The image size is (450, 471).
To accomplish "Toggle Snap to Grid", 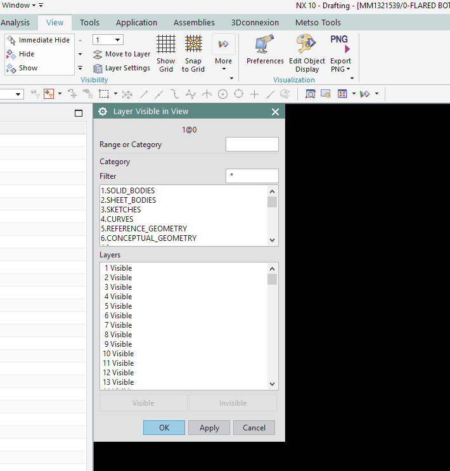I will (x=193, y=53).
